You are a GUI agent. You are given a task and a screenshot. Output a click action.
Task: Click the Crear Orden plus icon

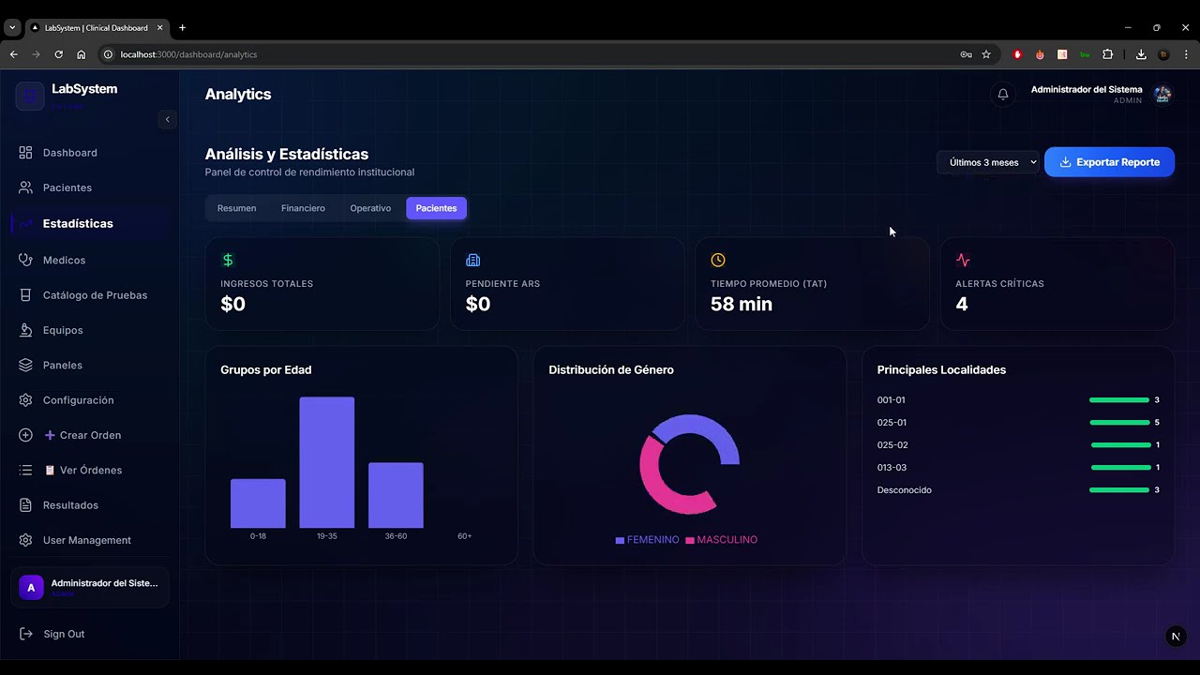pyautogui.click(x=25, y=435)
